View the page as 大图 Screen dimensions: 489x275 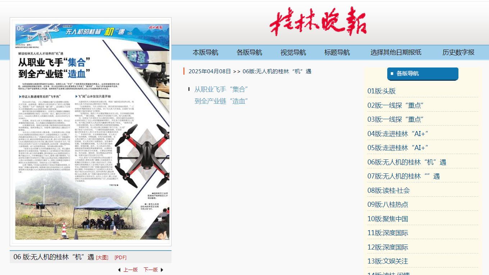102,257
